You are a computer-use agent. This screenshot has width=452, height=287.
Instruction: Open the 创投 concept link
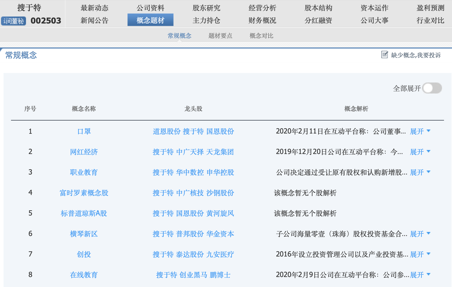click(x=84, y=254)
